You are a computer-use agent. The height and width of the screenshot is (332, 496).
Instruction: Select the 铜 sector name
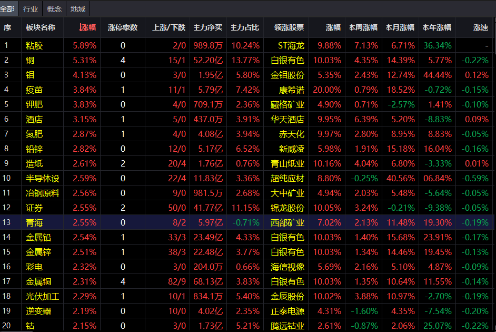click(x=30, y=60)
